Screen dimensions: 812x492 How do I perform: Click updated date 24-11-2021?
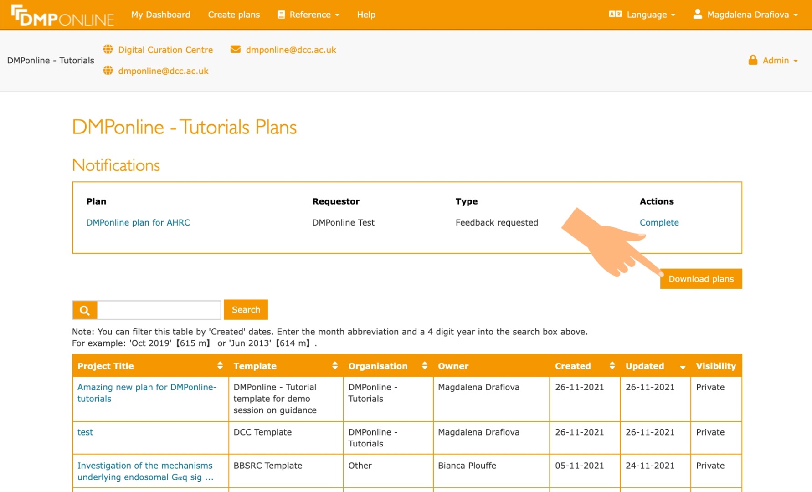pos(650,466)
